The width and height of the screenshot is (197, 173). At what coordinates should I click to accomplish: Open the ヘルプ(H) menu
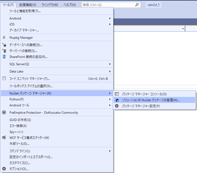tap(70, 5)
